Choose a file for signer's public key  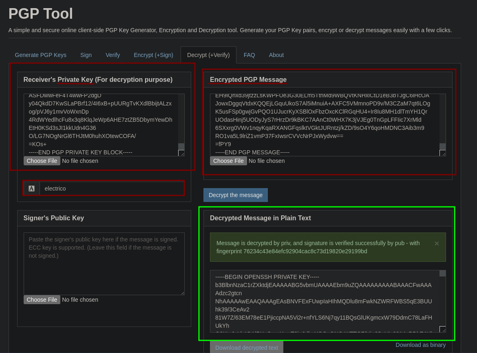coord(42,300)
